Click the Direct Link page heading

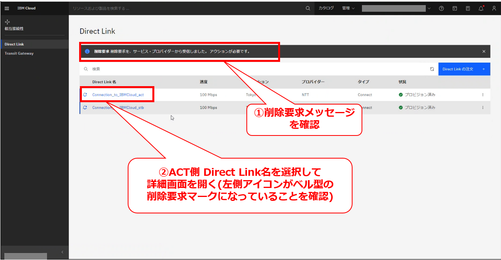98,31
